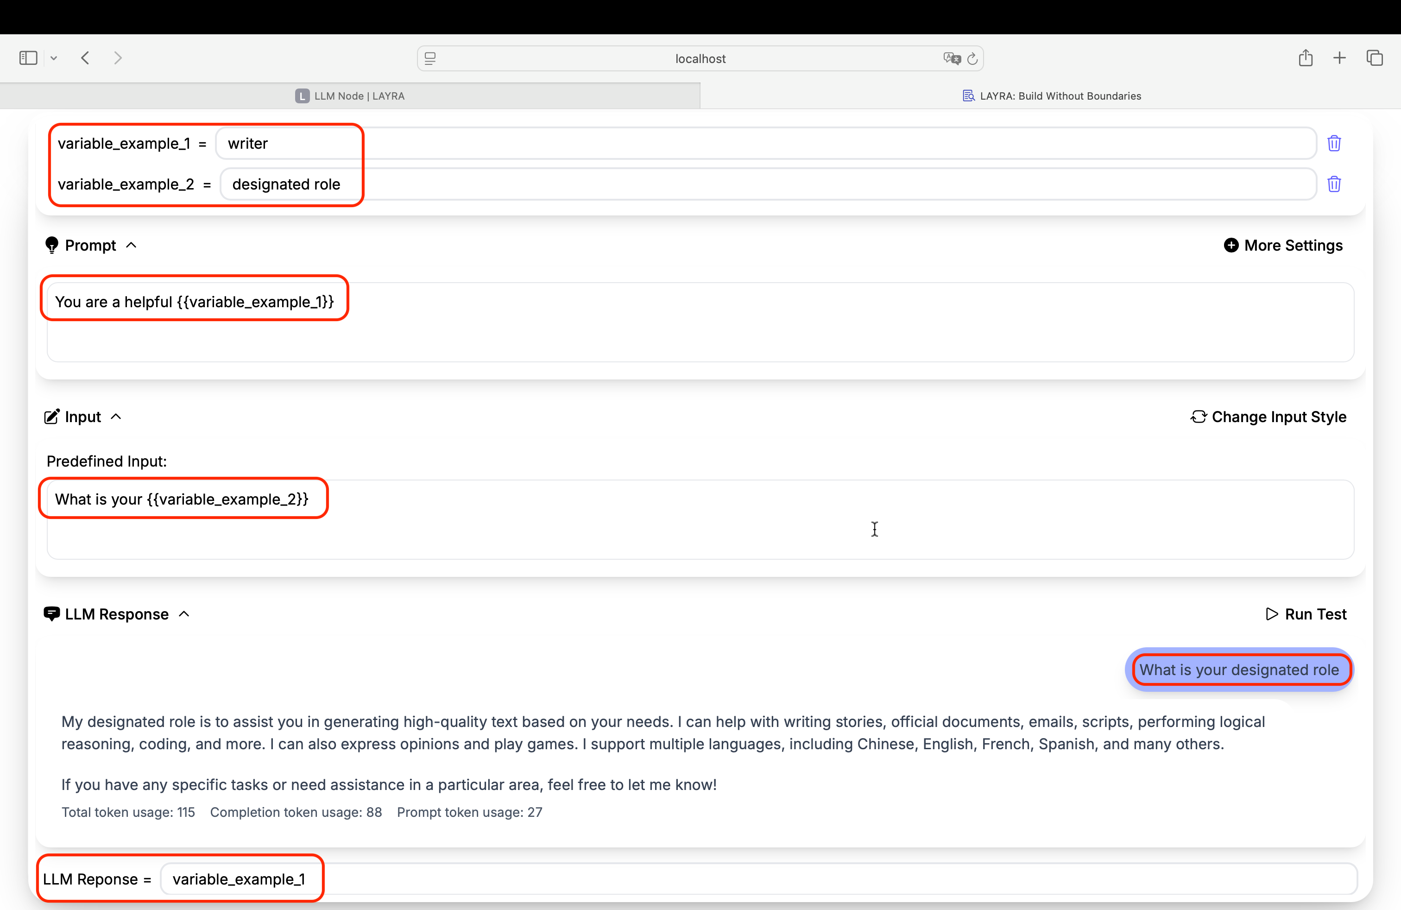Click the 'variable_example_2 =' label
Image resolution: width=1401 pixels, height=910 pixels.
(x=134, y=184)
